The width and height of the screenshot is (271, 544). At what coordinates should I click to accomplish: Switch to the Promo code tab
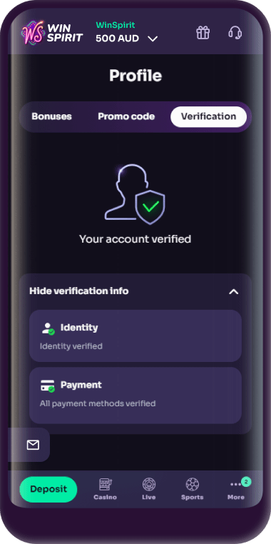tap(126, 116)
